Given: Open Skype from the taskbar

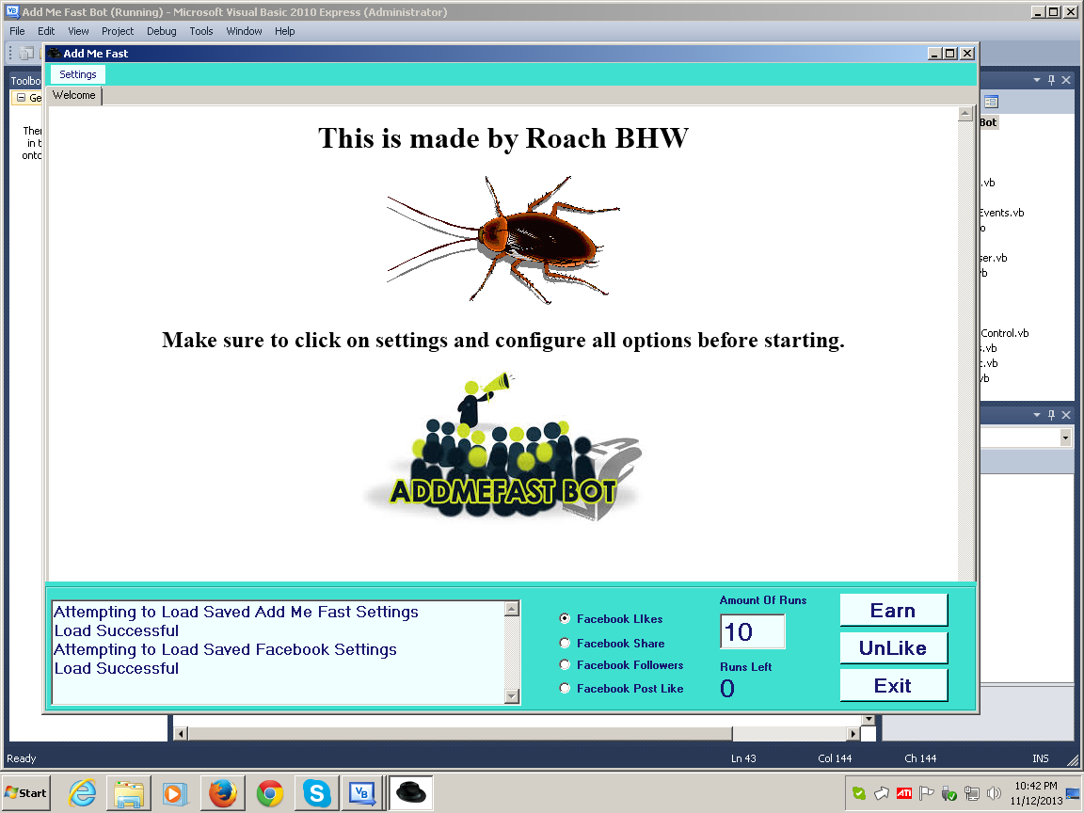Looking at the screenshot, I should (316, 792).
